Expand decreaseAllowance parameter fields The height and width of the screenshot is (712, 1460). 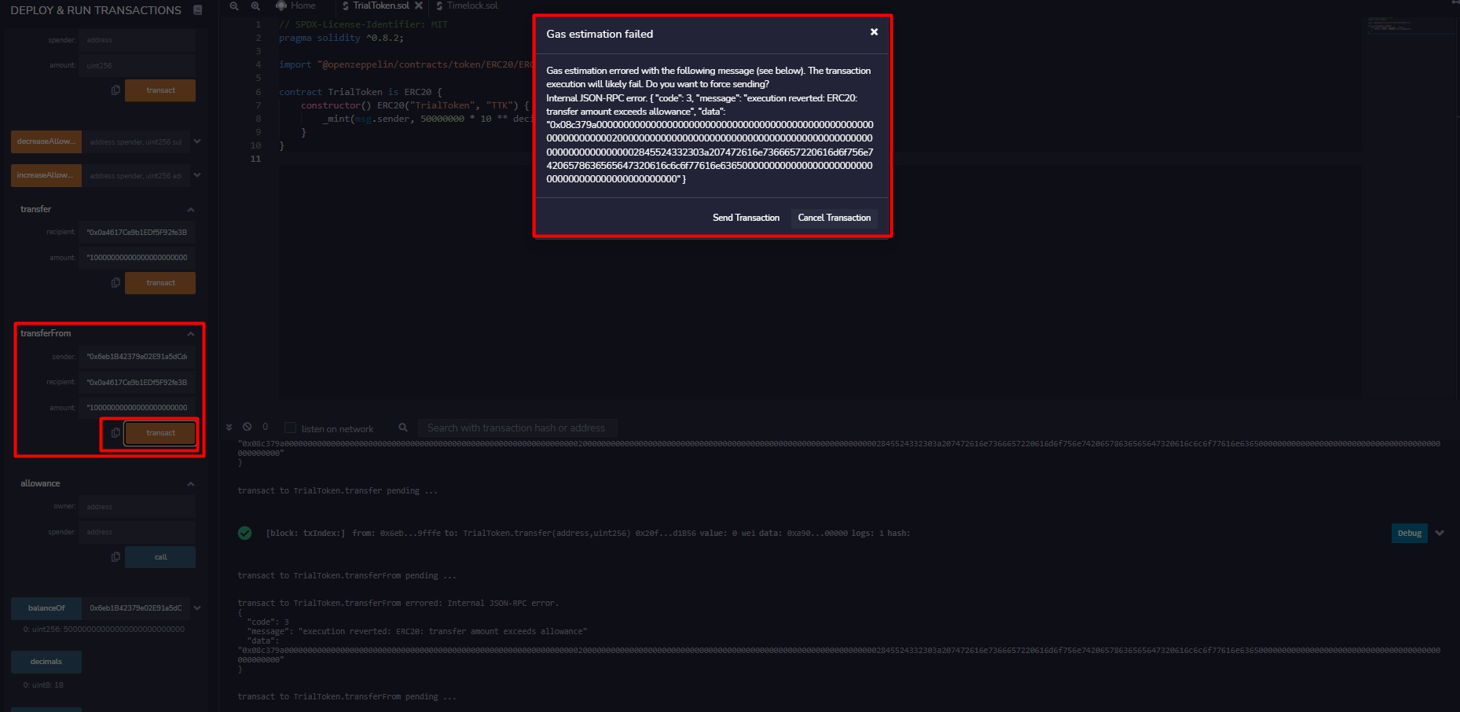tap(197, 141)
